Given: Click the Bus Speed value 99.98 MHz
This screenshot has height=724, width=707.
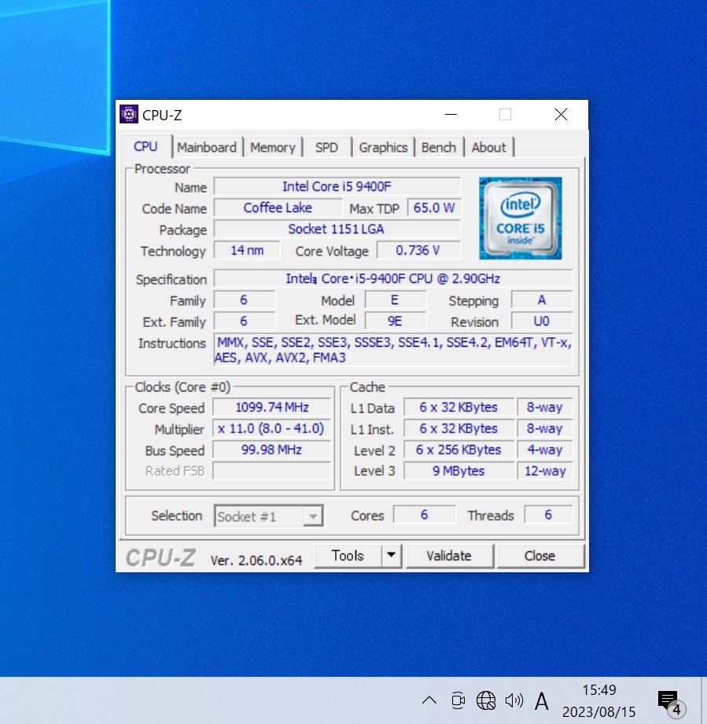Looking at the screenshot, I should pyautogui.click(x=272, y=450).
